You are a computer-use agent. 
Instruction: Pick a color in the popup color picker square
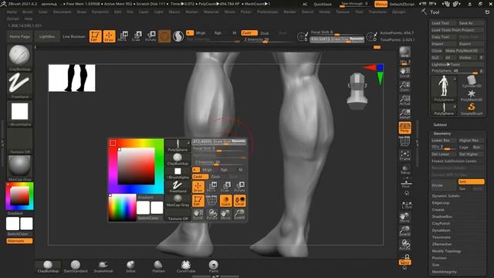click(136, 166)
